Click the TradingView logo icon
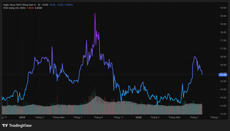Screen dimensions: 230x131 click(5, 125)
